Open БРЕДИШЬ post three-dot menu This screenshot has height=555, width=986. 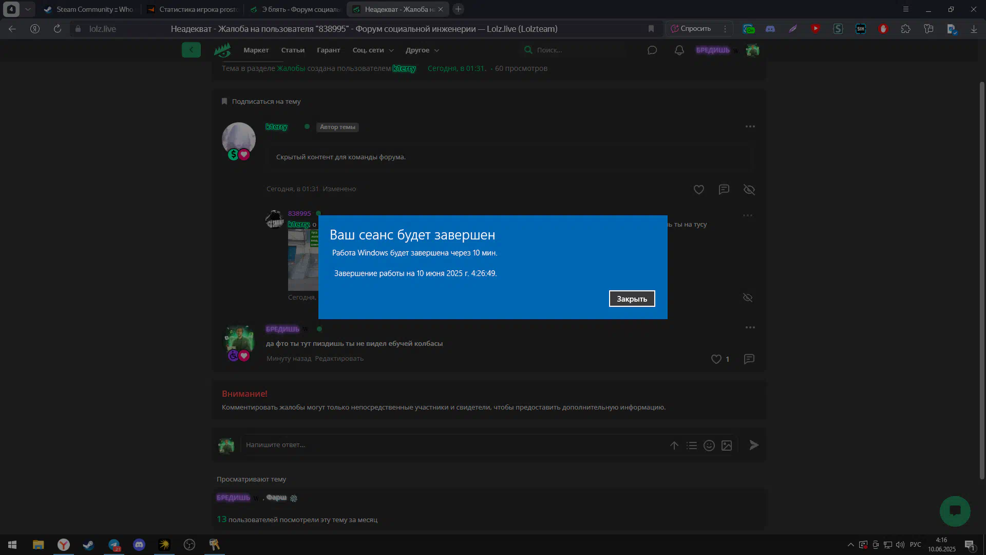750,327
